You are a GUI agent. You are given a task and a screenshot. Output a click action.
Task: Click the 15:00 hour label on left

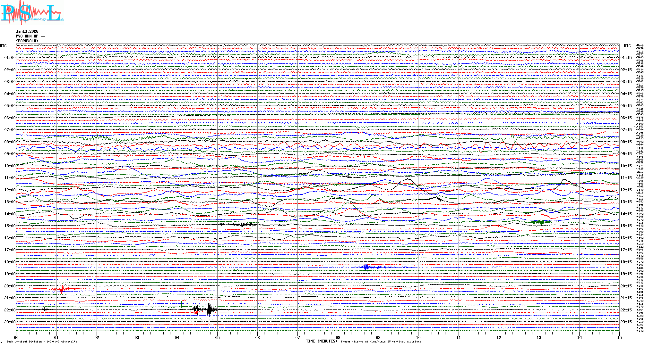[10, 226]
